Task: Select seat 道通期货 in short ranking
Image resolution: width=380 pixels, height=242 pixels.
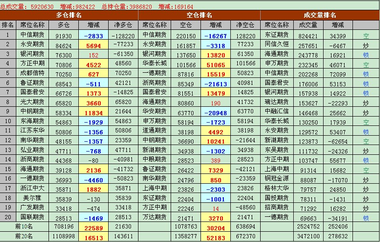Action: tap(154, 131)
